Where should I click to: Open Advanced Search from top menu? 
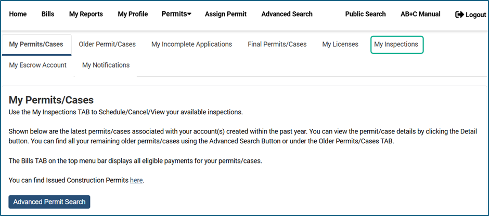point(287,14)
